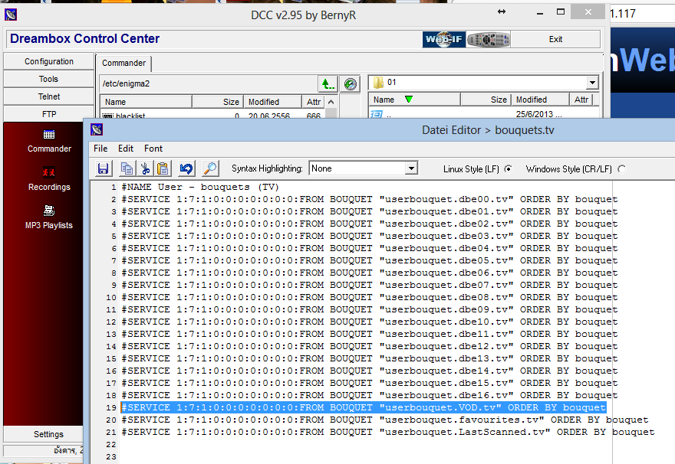This screenshot has height=464, width=675.
Task: Click the userbouquet.favourites.tv line
Action: (x=385, y=420)
